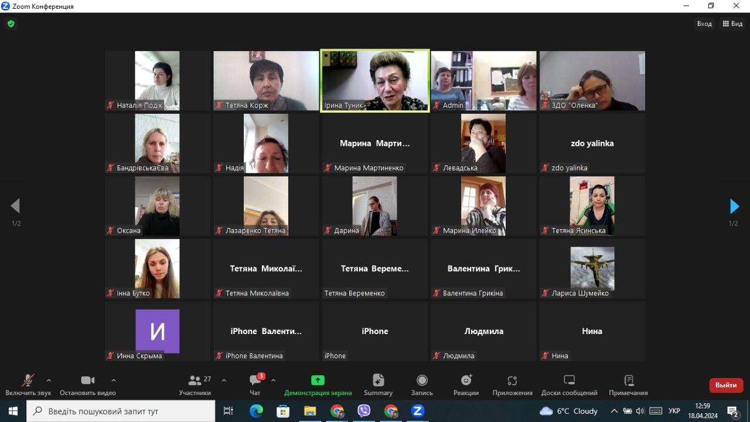
Task: Open Приложения apps panel
Action: click(512, 385)
